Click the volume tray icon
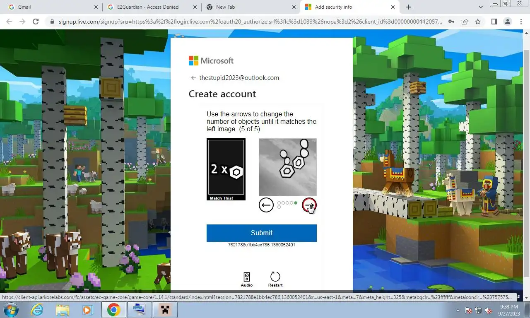Screen dimensions: 530x318 488,310
